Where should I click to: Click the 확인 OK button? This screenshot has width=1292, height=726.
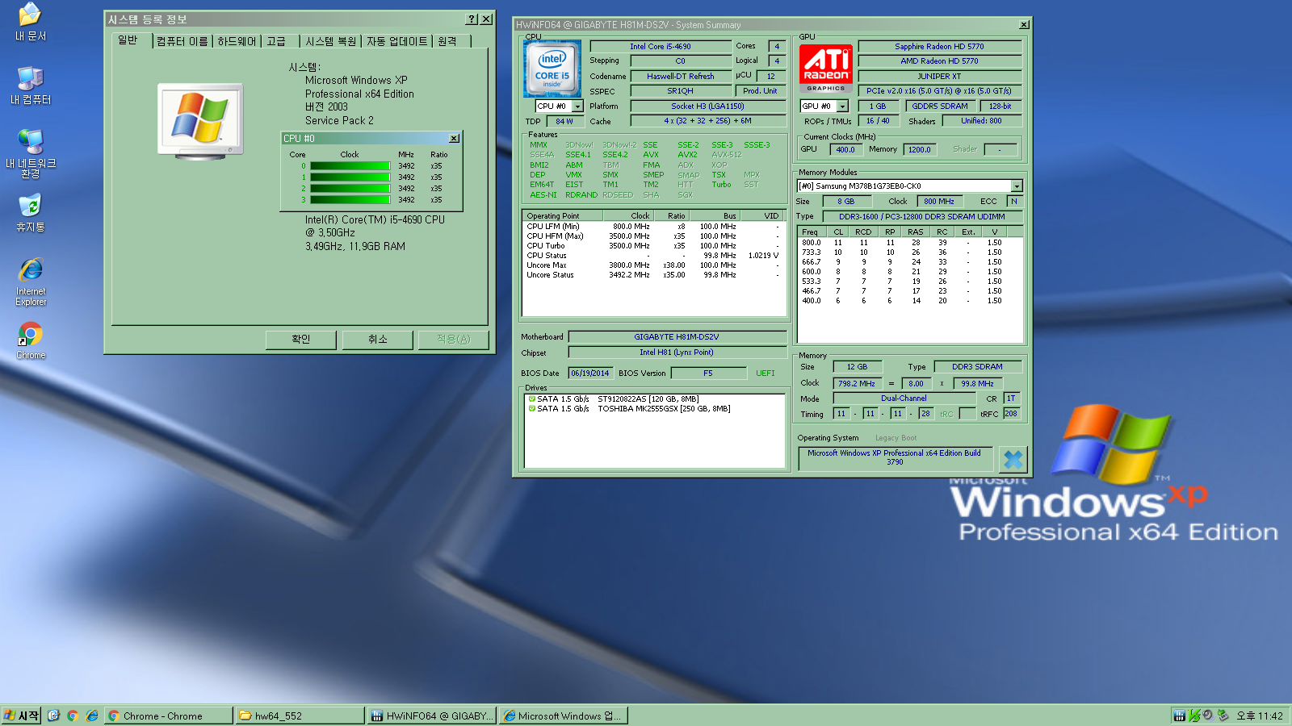(301, 340)
